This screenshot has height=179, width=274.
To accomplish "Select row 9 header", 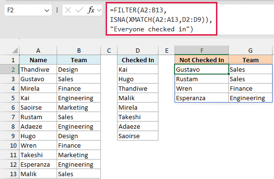I will [10, 136].
